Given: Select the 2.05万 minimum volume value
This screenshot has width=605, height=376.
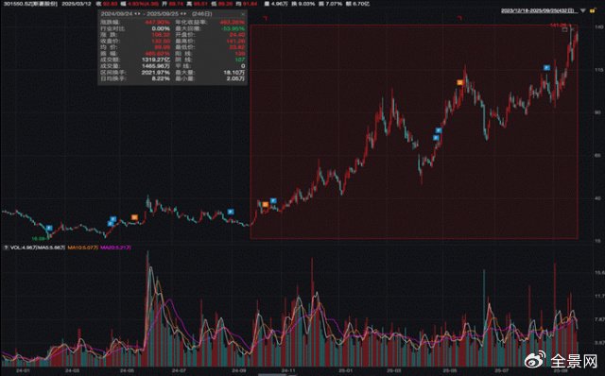Looking at the screenshot, I should (x=235, y=78).
